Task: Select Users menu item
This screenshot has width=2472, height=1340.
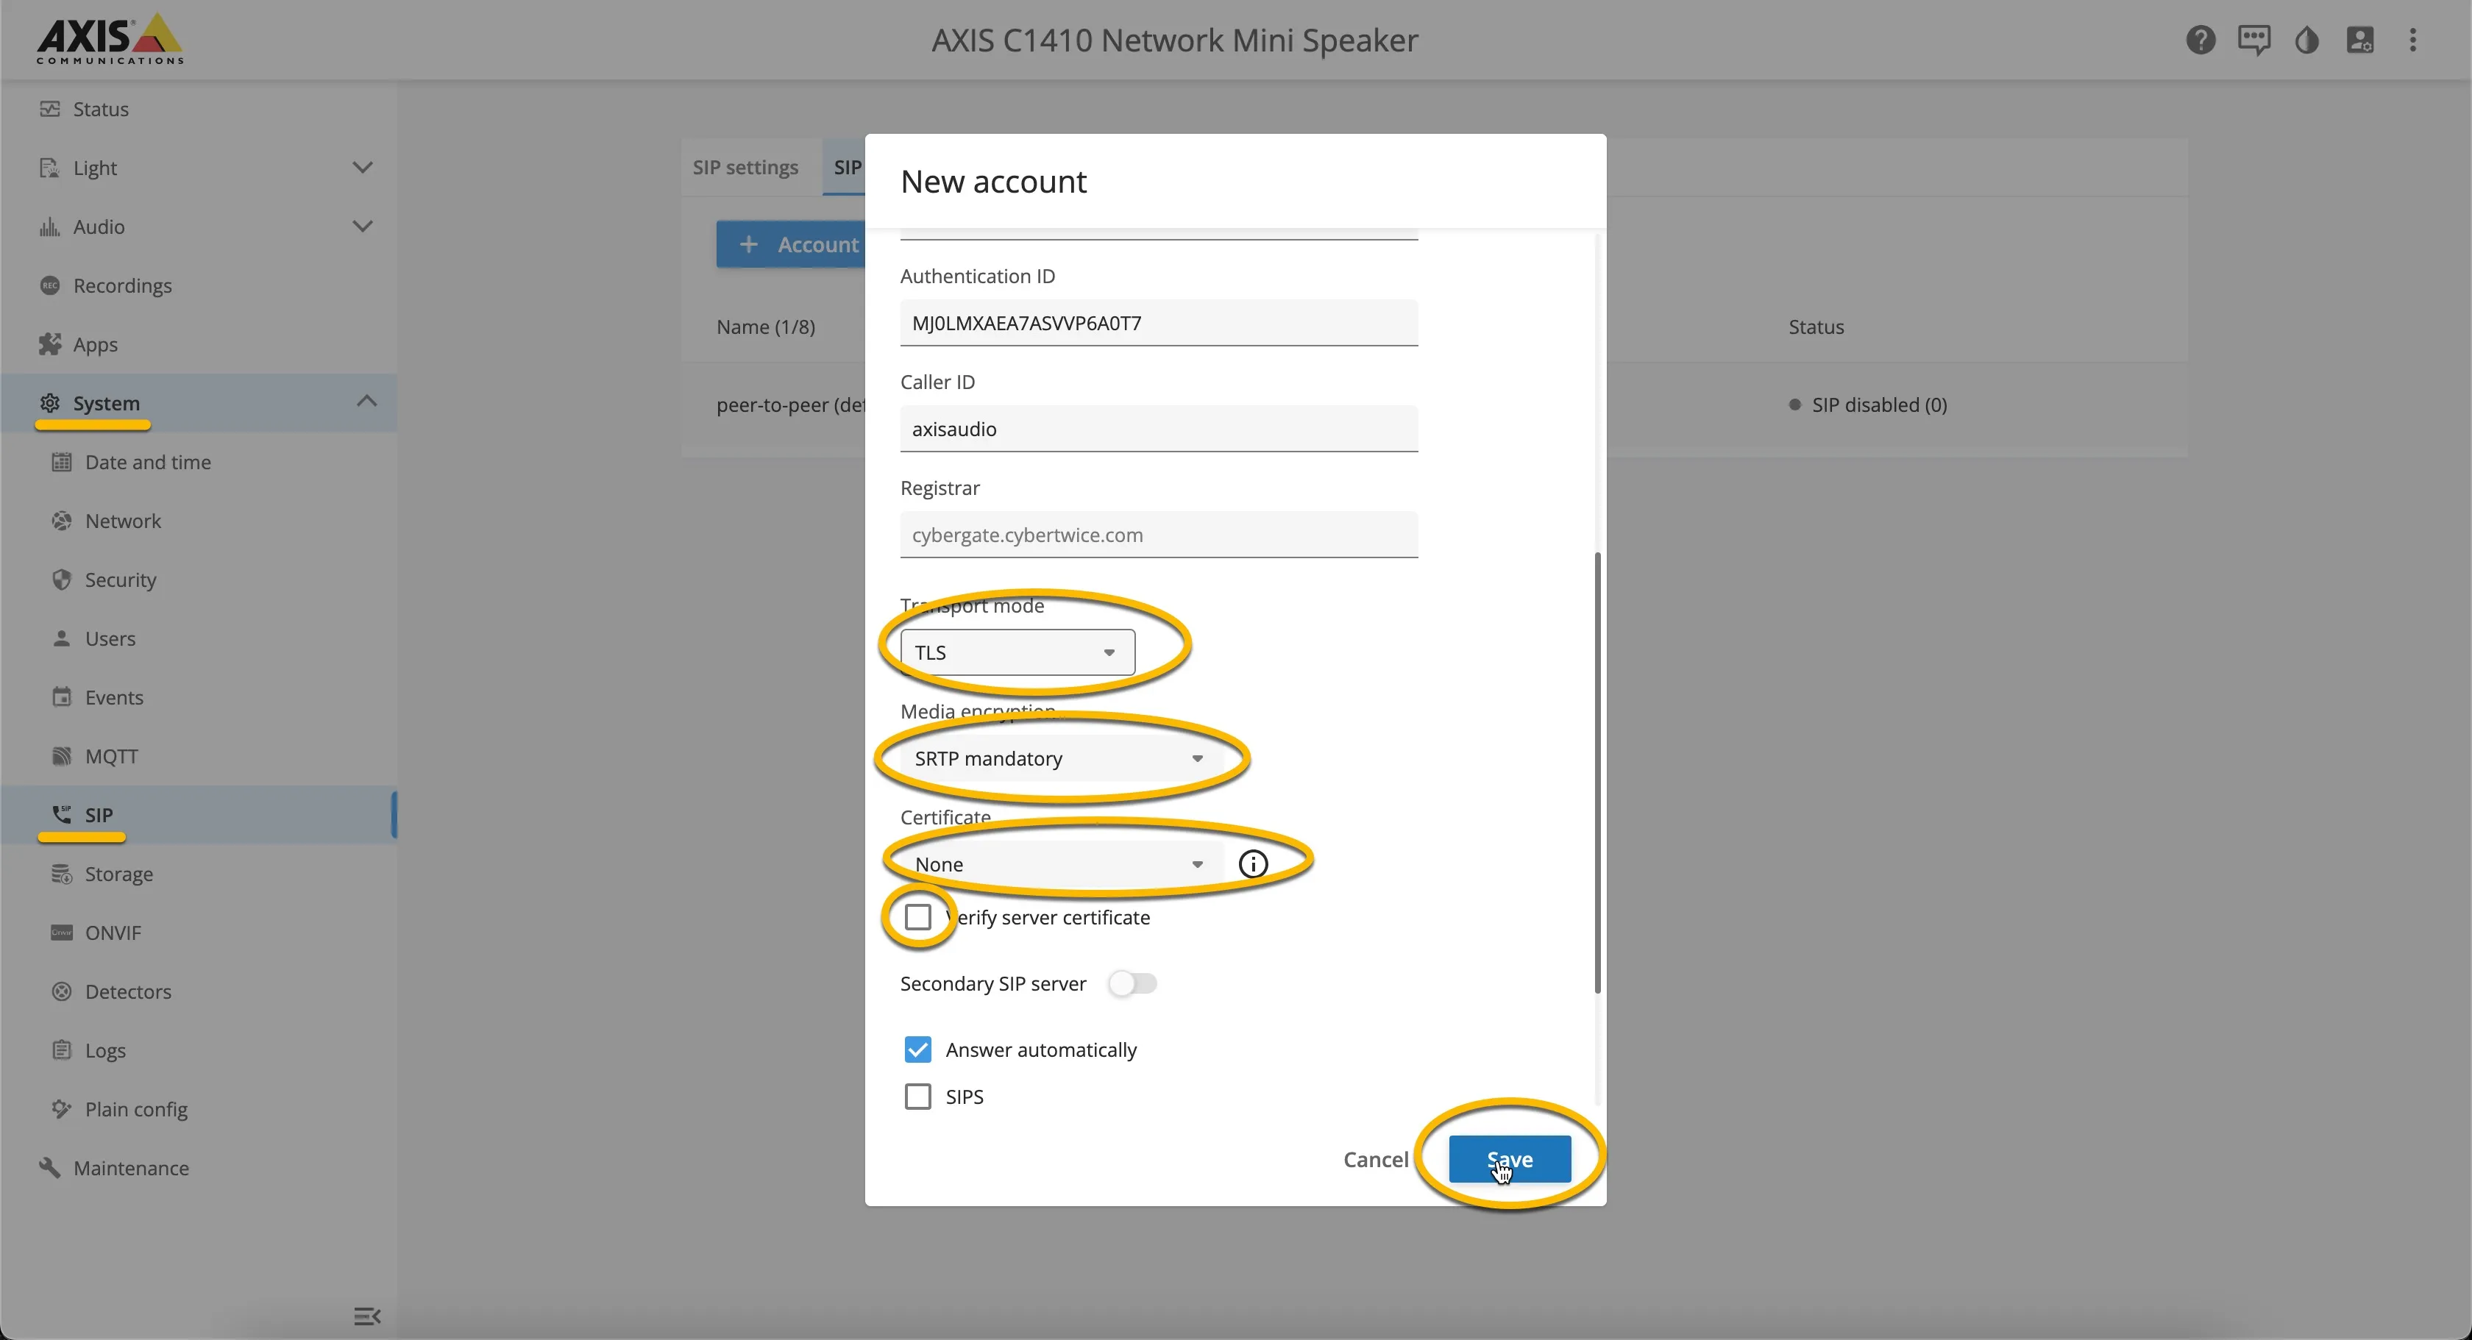Action: click(x=199, y=639)
